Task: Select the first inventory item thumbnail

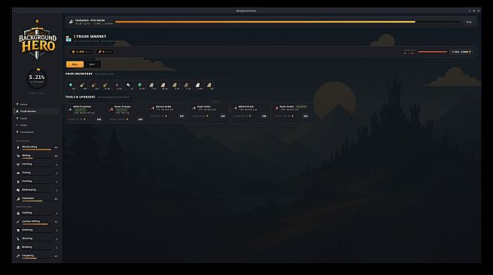Action: pyautogui.click(x=71, y=85)
